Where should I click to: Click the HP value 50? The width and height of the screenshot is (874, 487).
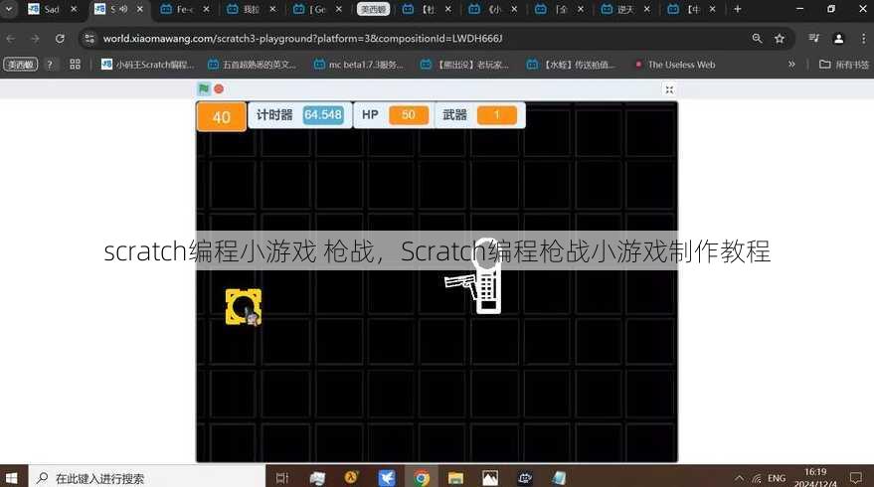point(409,115)
